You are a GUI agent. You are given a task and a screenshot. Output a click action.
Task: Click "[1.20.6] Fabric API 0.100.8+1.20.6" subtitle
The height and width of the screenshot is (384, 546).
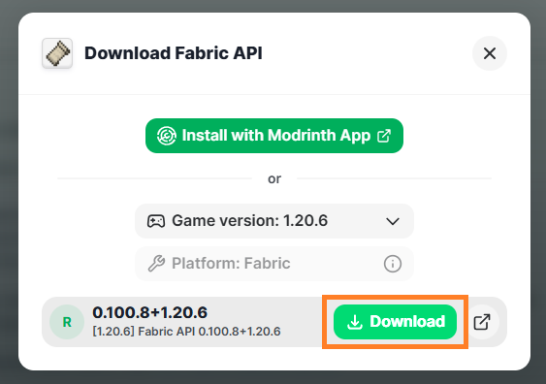186,332
